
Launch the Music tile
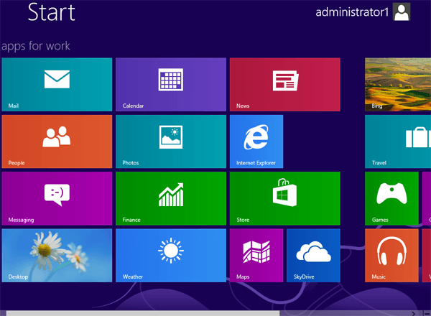(391, 255)
